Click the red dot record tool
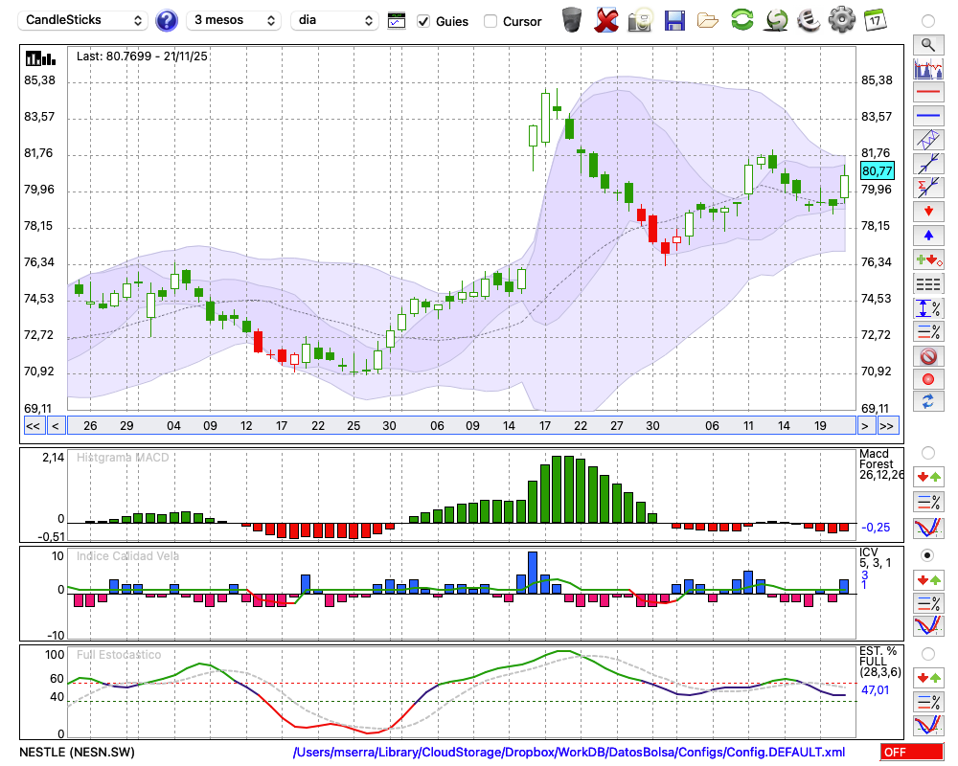This screenshot has height=766, width=958. coord(927,379)
